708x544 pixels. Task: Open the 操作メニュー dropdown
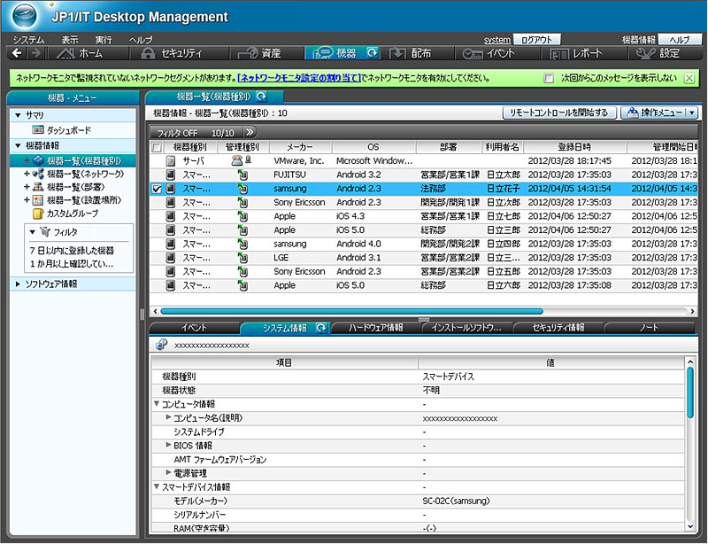coord(659,113)
